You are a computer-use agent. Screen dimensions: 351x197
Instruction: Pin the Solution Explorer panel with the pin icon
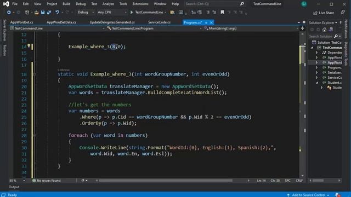341,22
